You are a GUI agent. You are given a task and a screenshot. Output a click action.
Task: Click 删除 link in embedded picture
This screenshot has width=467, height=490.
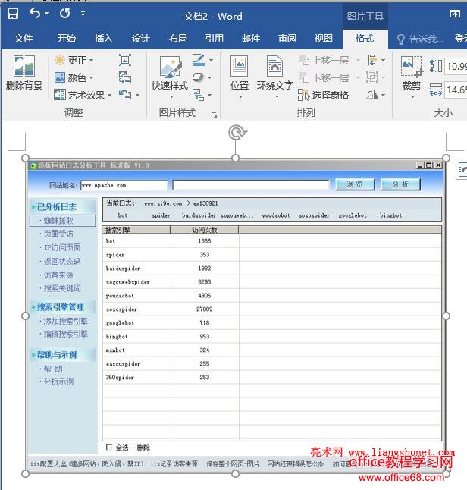pyautogui.click(x=143, y=448)
